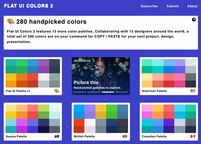Open the Aussie Palette color grid
This screenshot has height=144, width=201.
pyautogui.click(x=33, y=119)
